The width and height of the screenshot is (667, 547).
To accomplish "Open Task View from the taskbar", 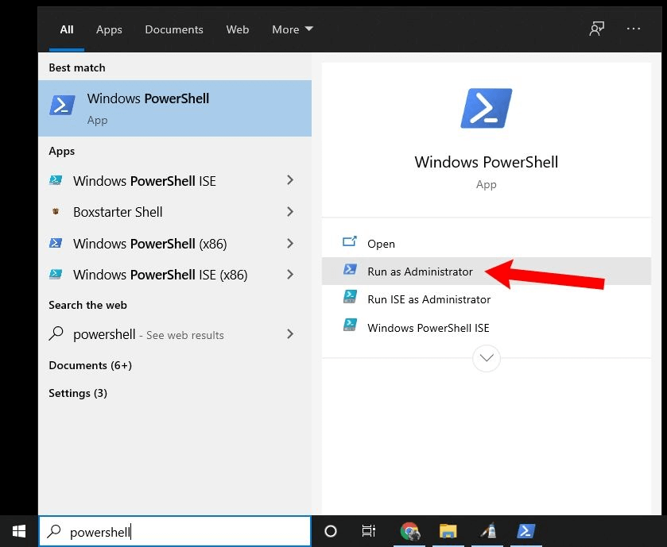I will click(x=369, y=531).
